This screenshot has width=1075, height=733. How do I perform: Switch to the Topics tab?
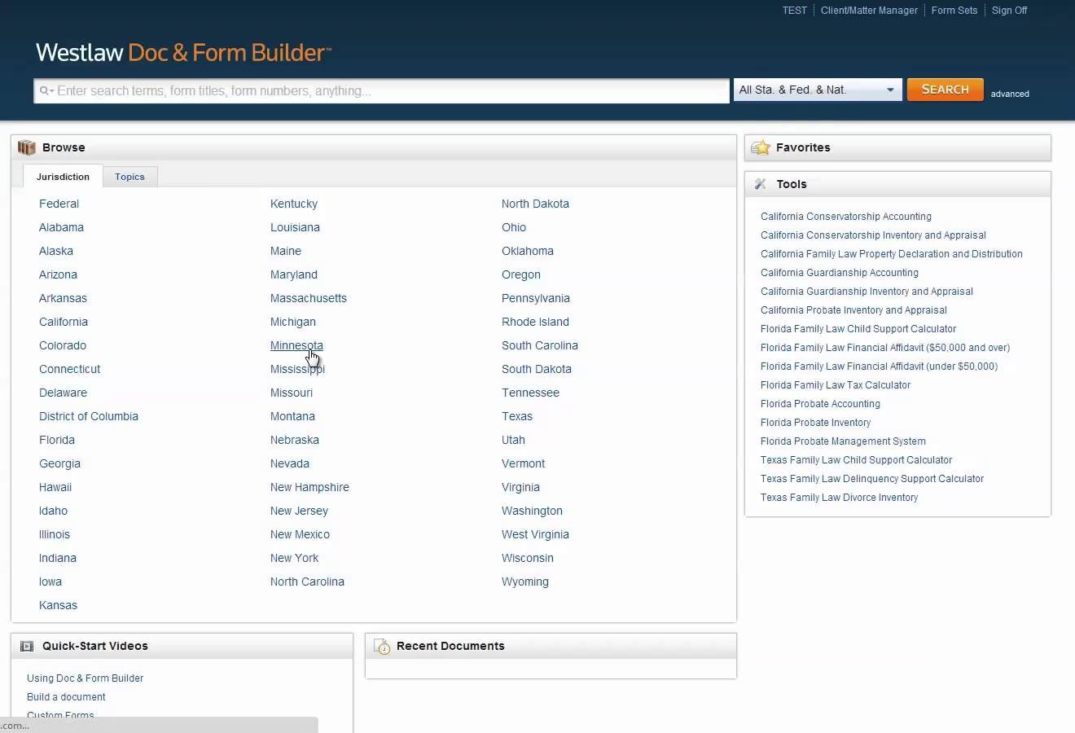(129, 177)
